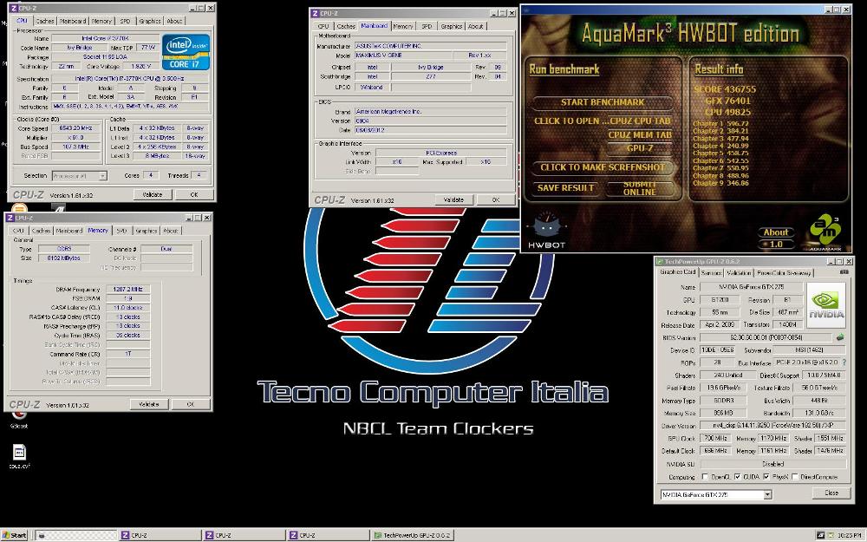This screenshot has height=542, width=867.
Task: Enable the DirectCompute checkbox in GPU-Z
Action: [x=794, y=476]
